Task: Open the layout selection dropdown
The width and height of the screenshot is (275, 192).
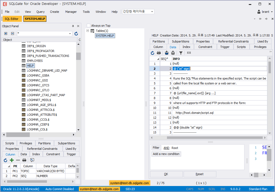Action: (x=152, y=11)
